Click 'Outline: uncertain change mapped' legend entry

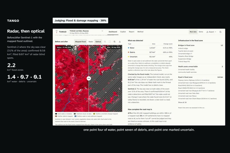click(106, 114)
